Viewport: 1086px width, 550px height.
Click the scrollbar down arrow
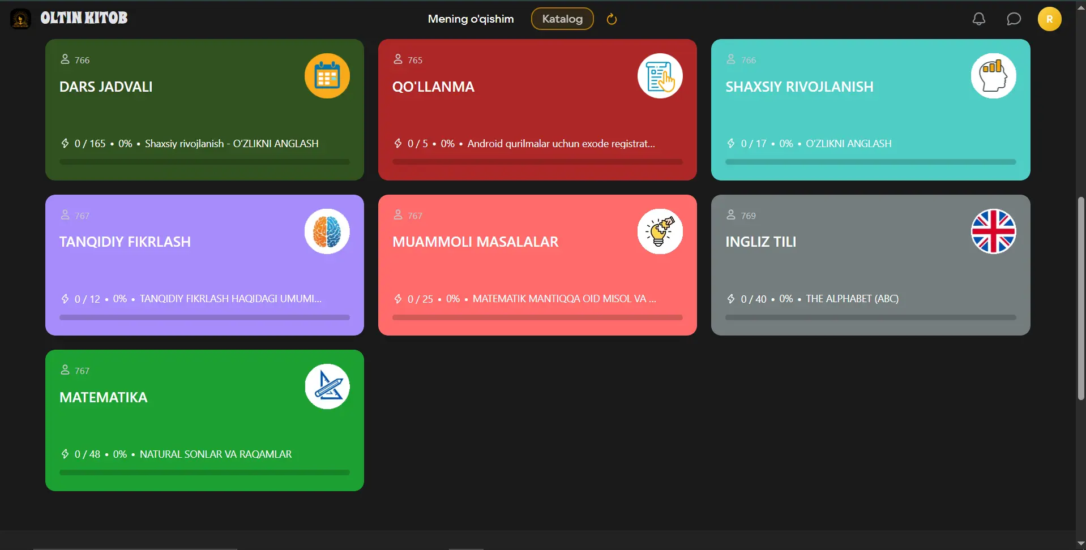click(x=1081, y=544)
